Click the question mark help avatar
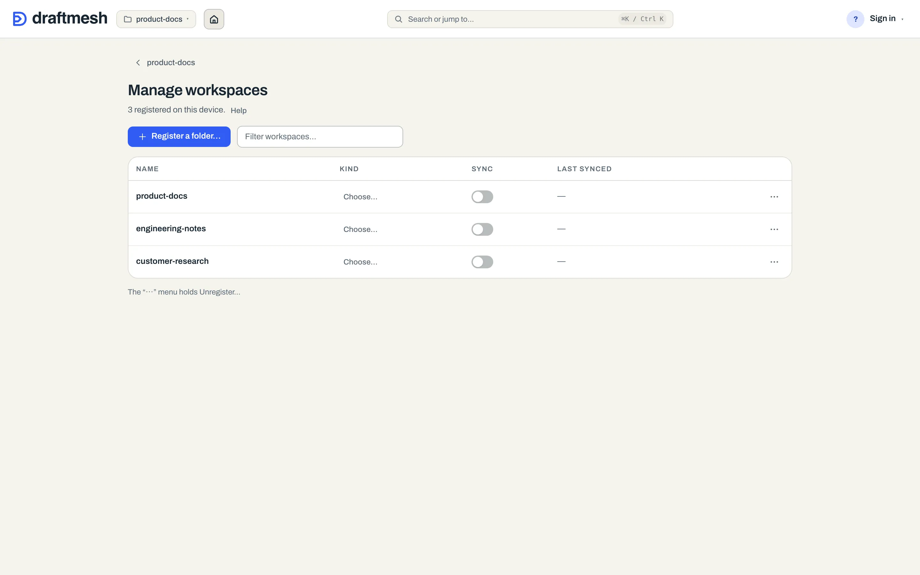920x575 pixels. click(x=855, y=19)
